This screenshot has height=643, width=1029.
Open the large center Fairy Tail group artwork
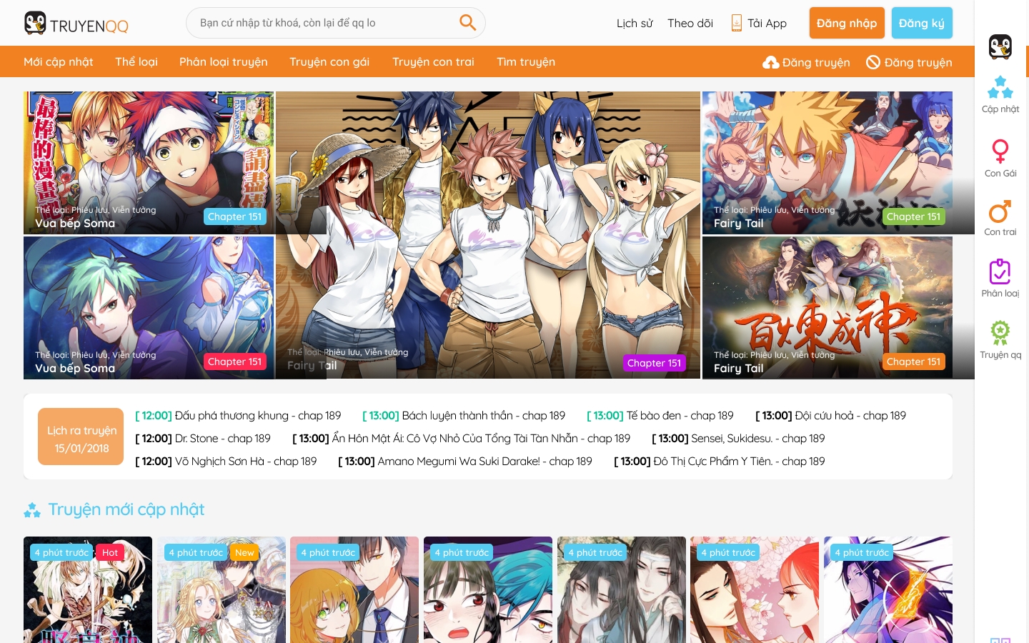(488, 235)
